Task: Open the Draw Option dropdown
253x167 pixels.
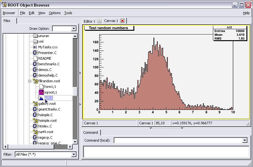Action: pyautogui.click(x=74, y=29)
